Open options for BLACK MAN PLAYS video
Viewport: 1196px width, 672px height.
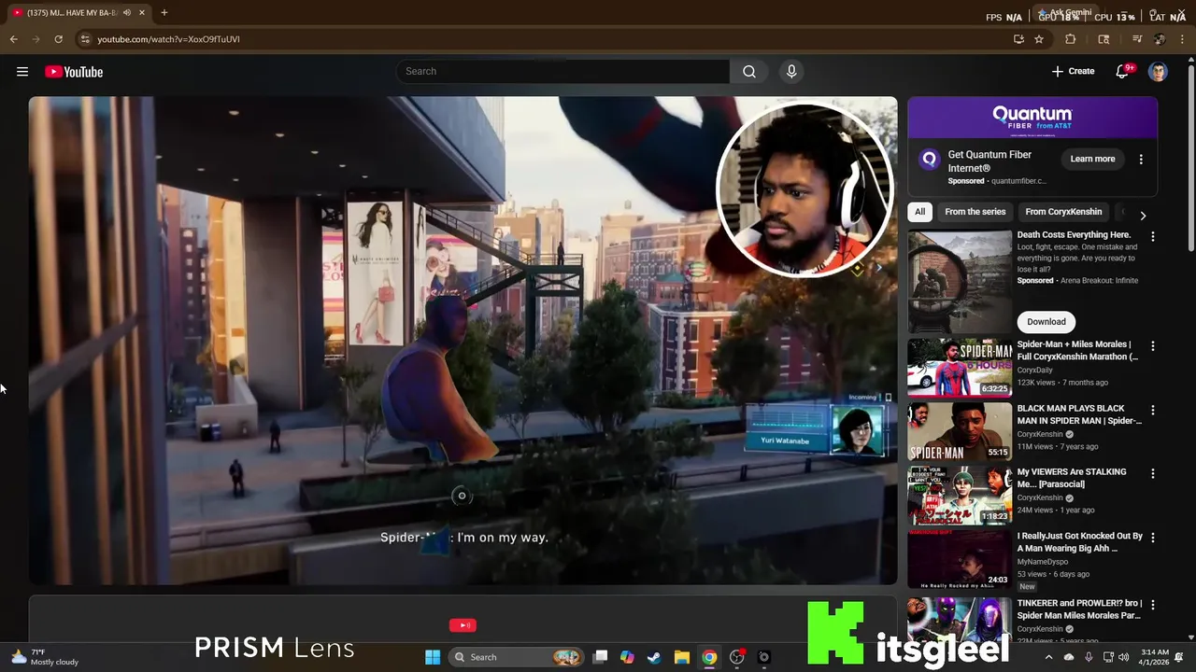[x=1152, y=411]
